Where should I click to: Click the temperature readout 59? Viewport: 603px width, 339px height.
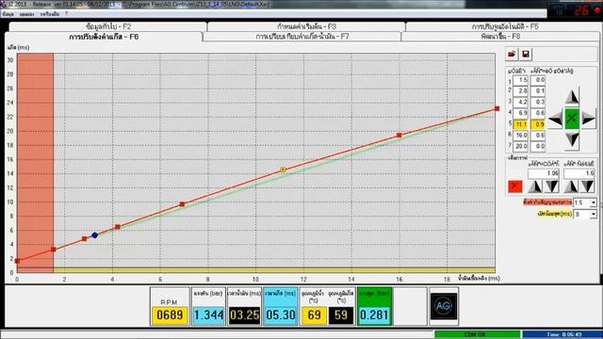341,315
